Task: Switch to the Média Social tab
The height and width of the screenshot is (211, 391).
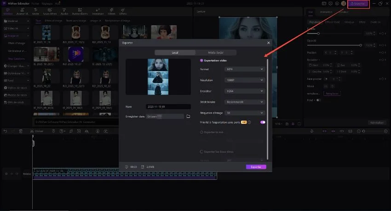Action: point(216,53)
